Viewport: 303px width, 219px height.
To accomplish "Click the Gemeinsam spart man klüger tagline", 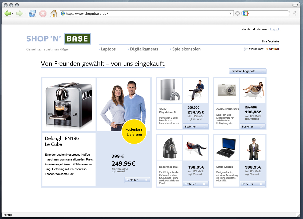I will (48, 49).
